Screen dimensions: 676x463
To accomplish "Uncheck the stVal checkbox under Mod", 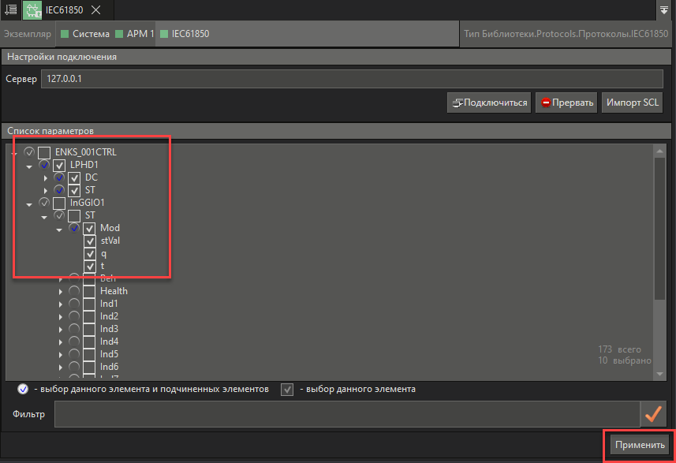I will (89, 241).
